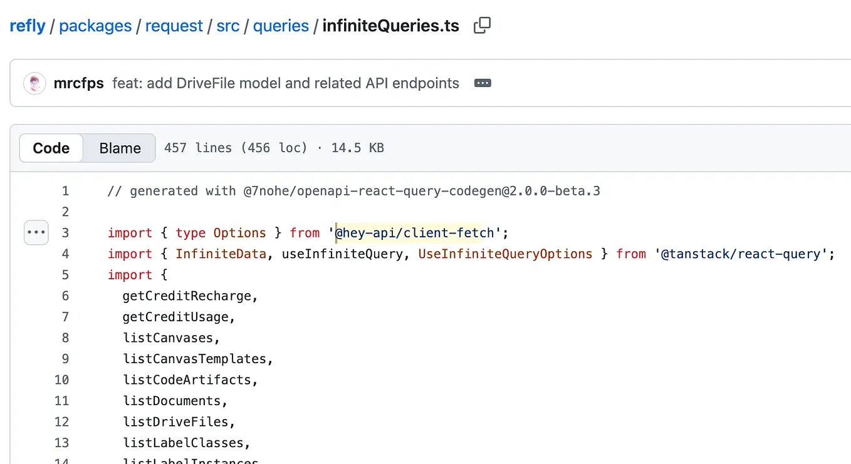Select line number 5 in gutter

[65, 275]
